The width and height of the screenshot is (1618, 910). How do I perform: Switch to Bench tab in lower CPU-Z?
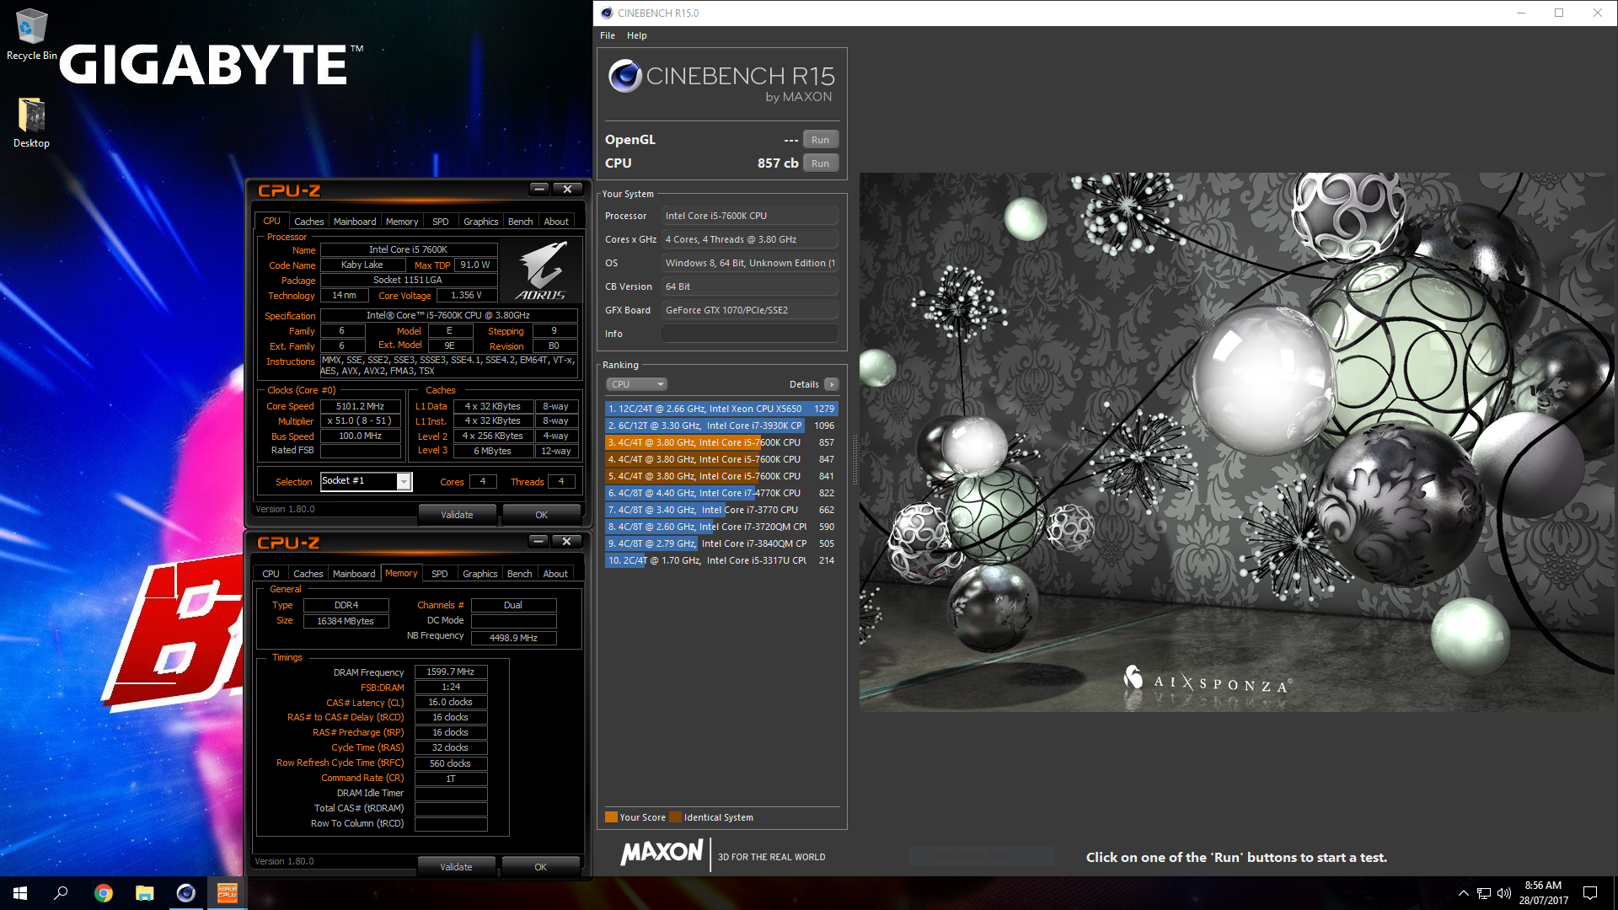tap(520, 574)
